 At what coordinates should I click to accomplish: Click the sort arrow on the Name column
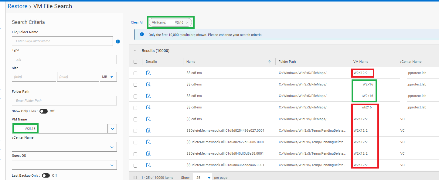[269, 62]
